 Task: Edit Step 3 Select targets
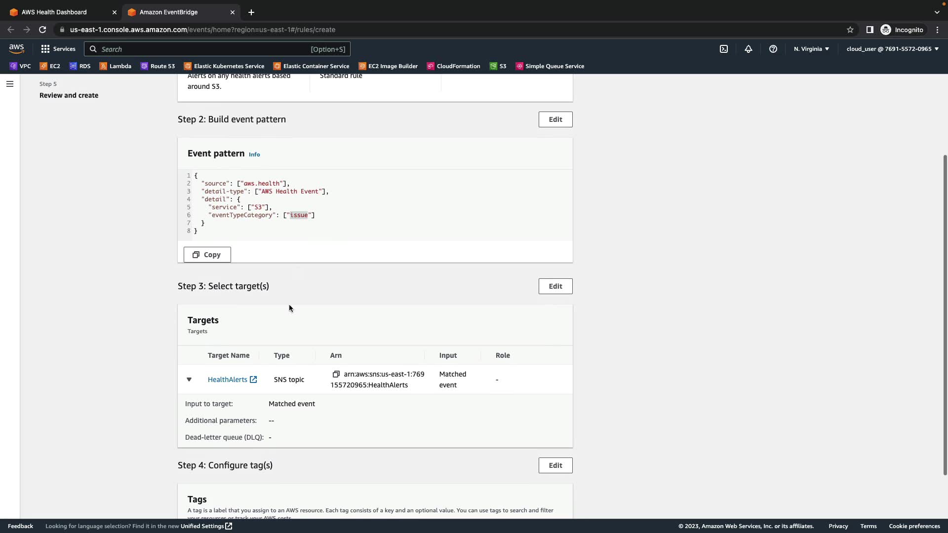click(x=555, y=286)
